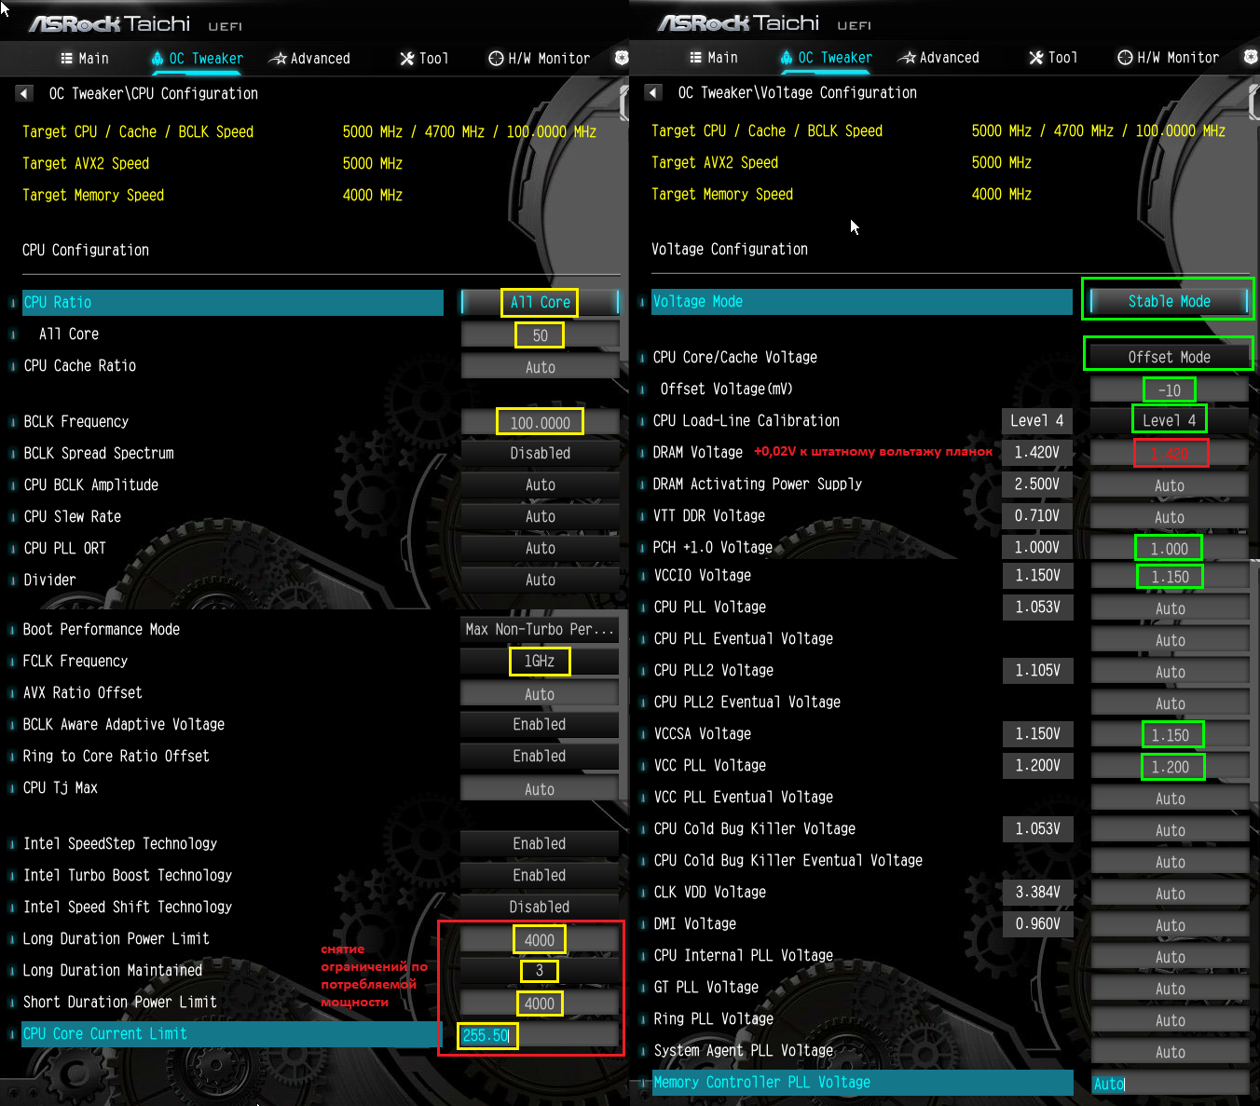This screenshot has height=1106, width=1260.
Task: Select OC Tweaker tab on CPU Configuration screen
Action: (197, 59)
